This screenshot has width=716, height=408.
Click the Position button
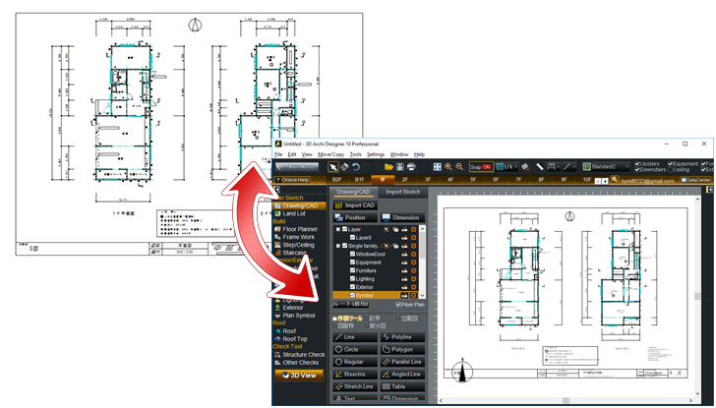tap(355, 217)
